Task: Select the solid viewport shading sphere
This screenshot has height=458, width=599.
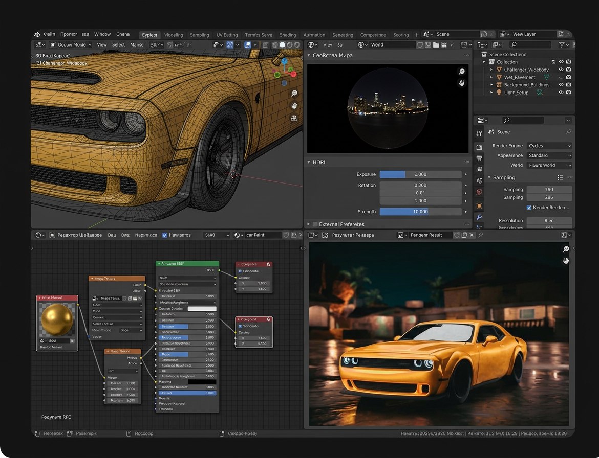Action: click(282, 45)
